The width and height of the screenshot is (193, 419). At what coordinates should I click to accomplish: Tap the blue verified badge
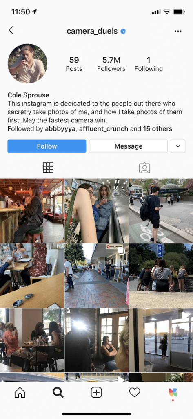(123, 32)
